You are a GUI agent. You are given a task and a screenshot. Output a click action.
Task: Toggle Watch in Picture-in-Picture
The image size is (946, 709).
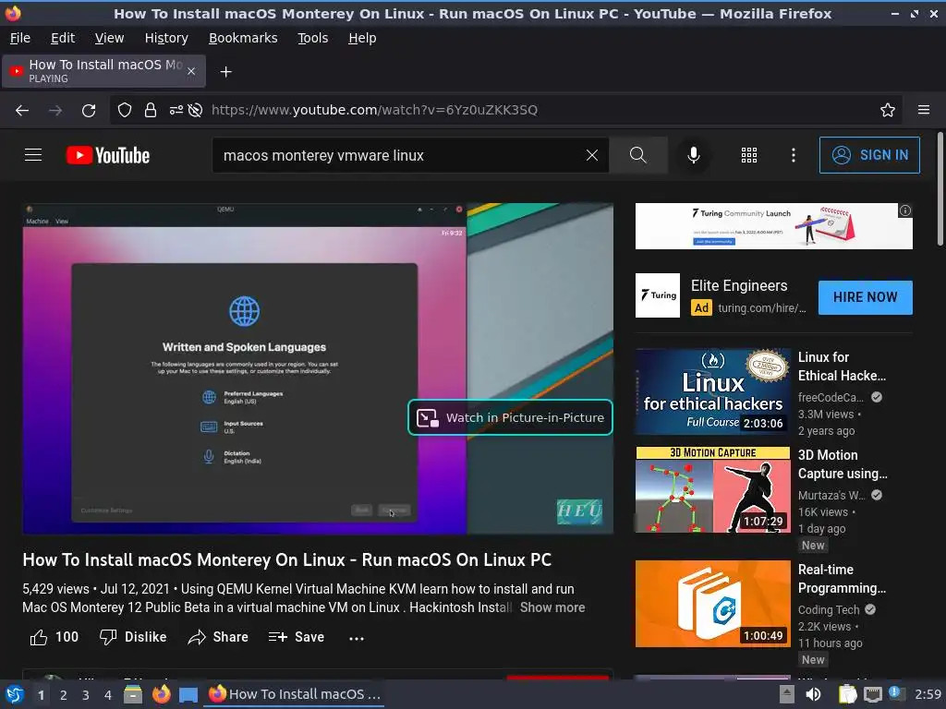(510, 417)
